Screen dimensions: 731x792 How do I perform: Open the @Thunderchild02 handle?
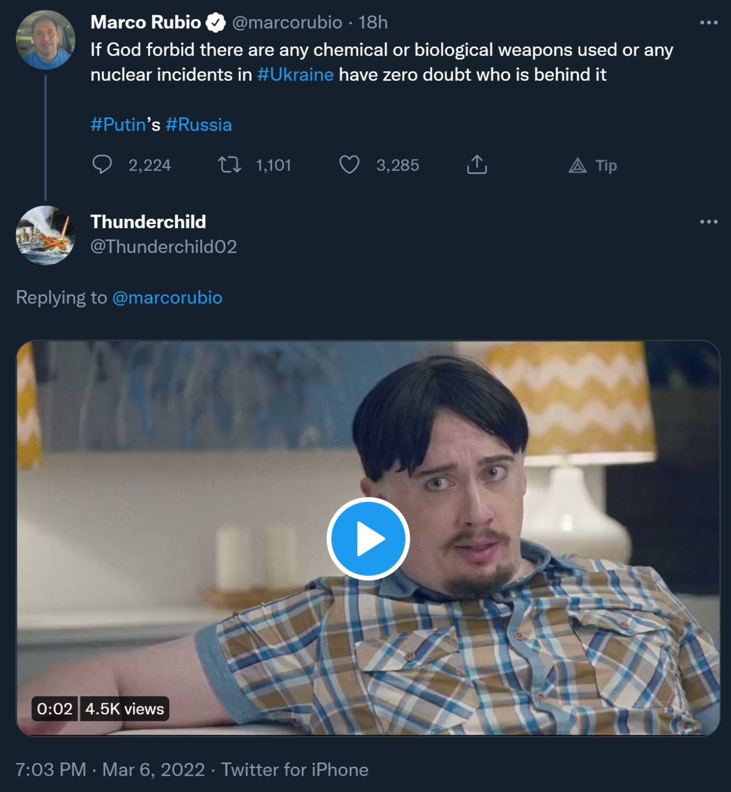tap(163, 247)
